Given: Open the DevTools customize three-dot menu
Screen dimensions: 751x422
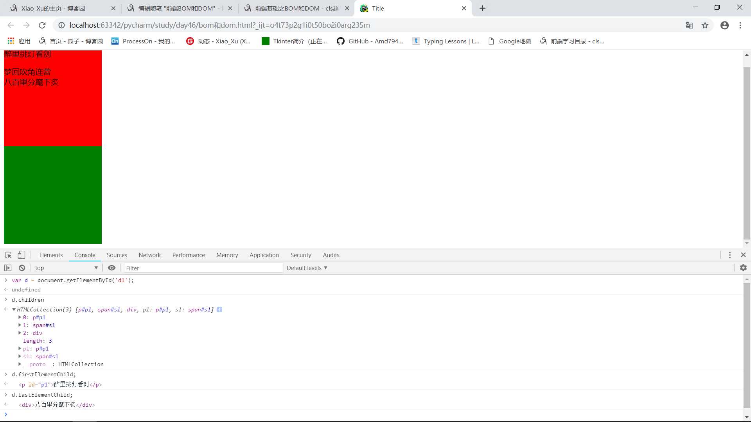Looking at the screenshot, I should click(730, 255).
